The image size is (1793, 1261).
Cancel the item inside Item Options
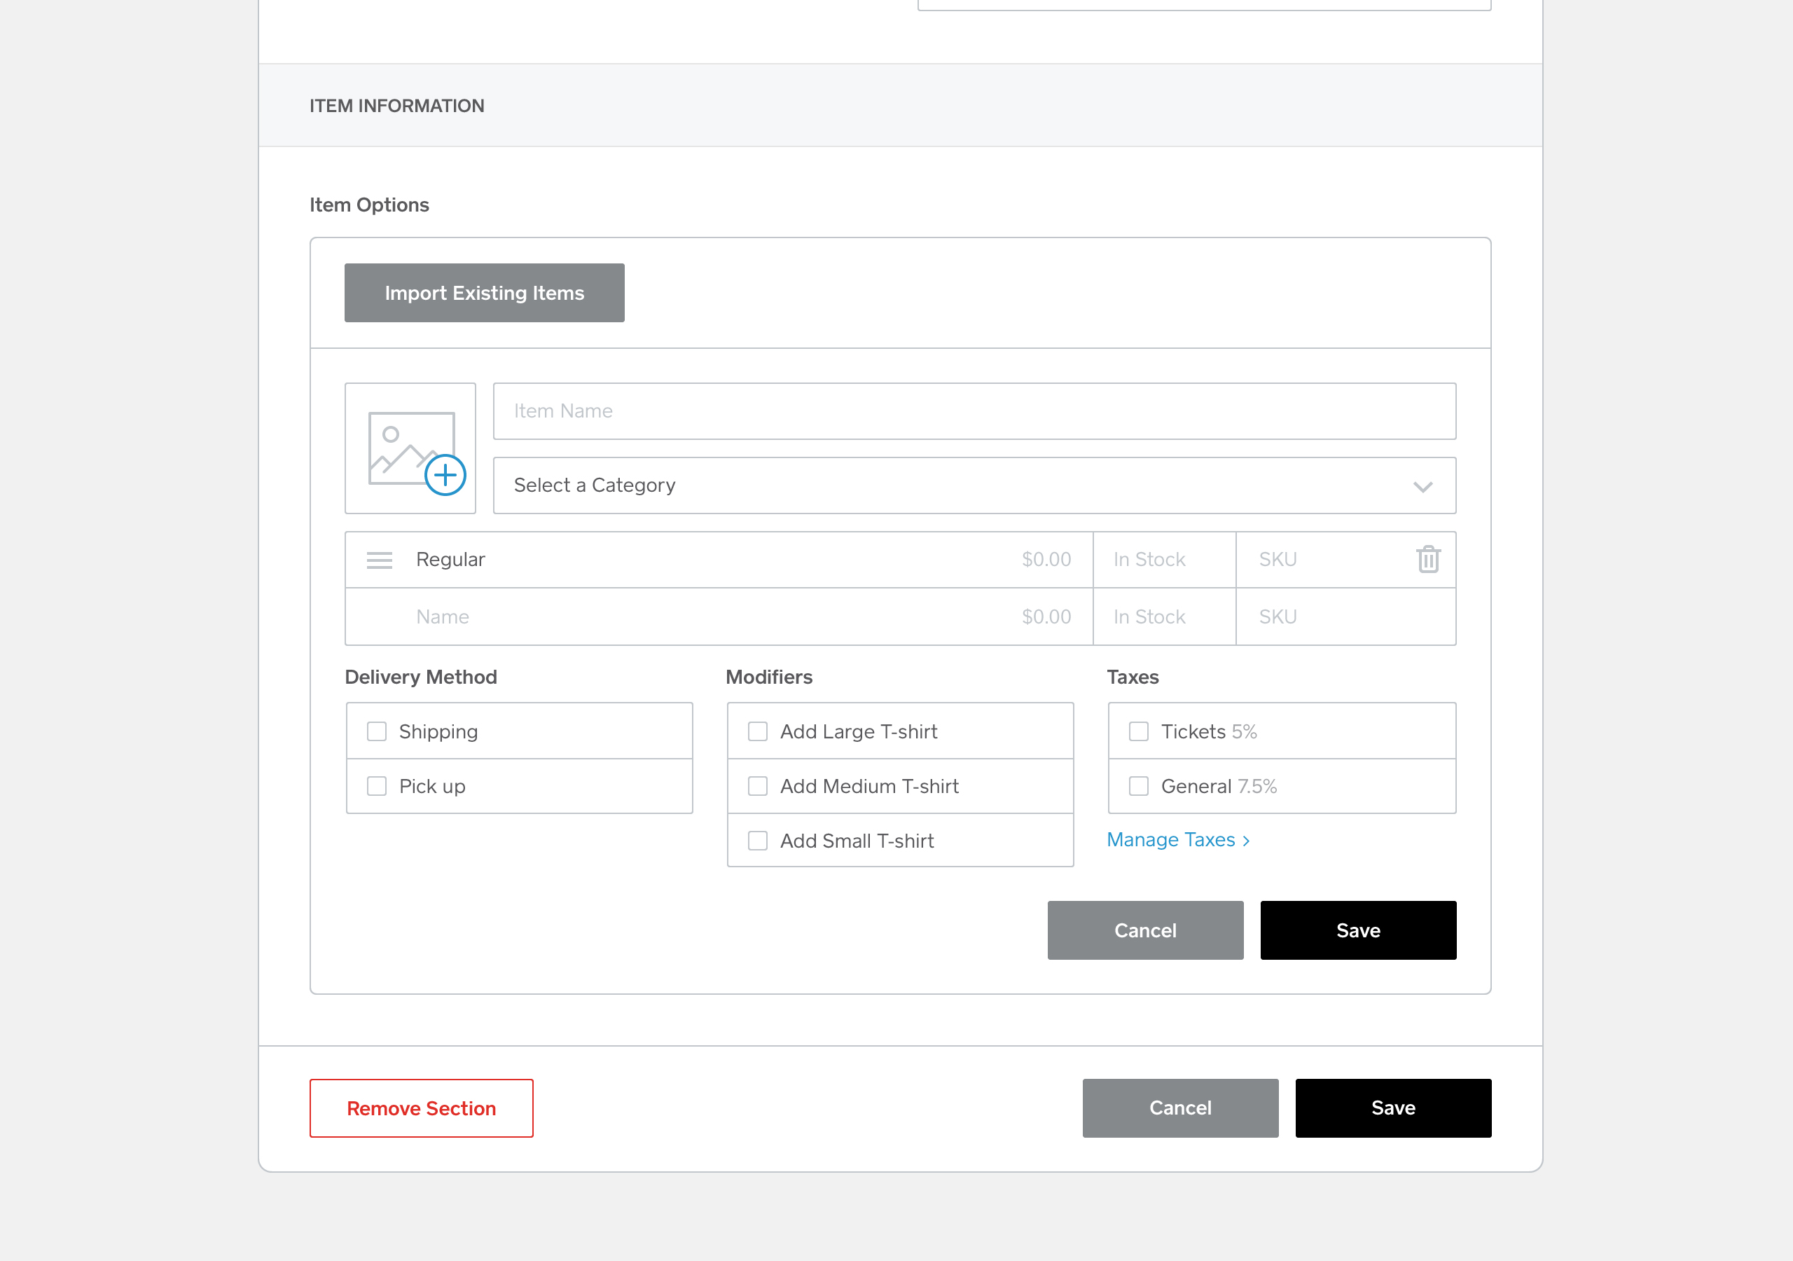click(1145, 930)
